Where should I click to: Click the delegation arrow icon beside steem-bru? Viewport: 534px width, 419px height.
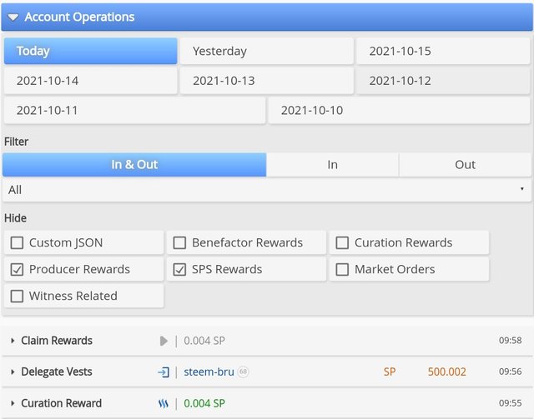(164, 372)
